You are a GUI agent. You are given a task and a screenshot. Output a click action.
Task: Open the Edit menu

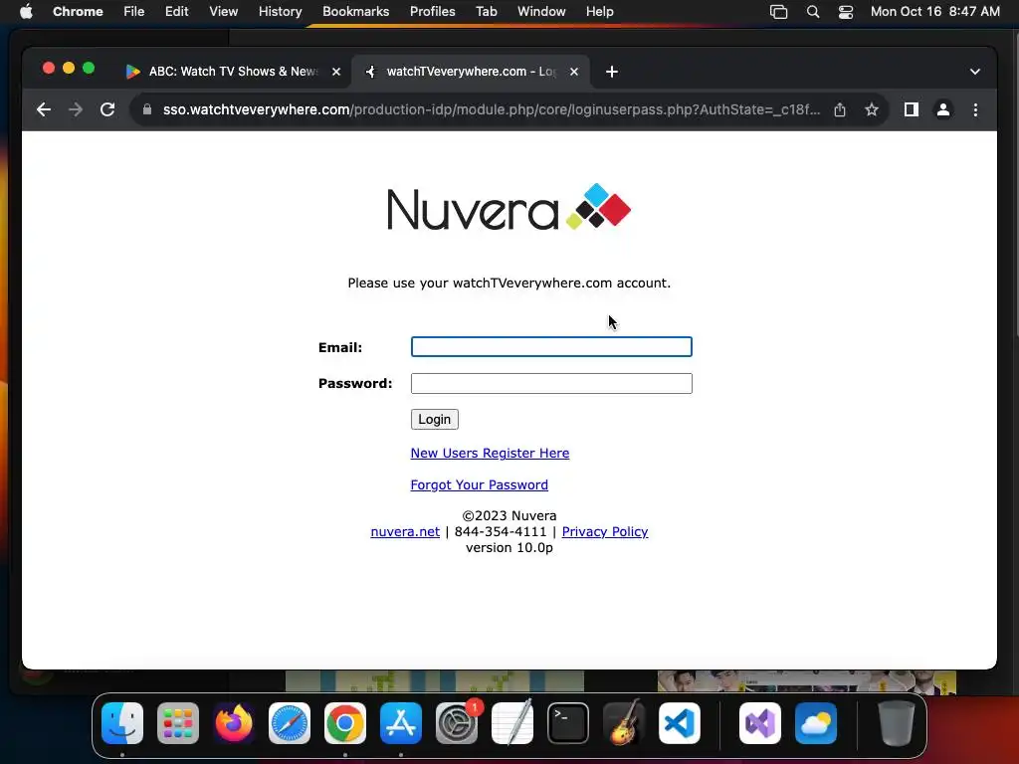coord(177,12)
